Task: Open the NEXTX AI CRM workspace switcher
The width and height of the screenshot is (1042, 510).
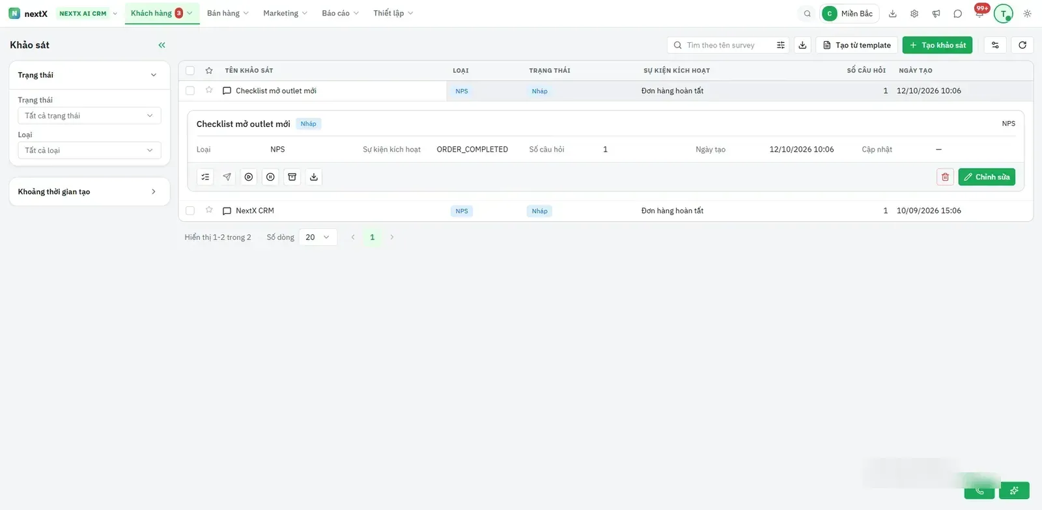Action: (x=88, y=14)
